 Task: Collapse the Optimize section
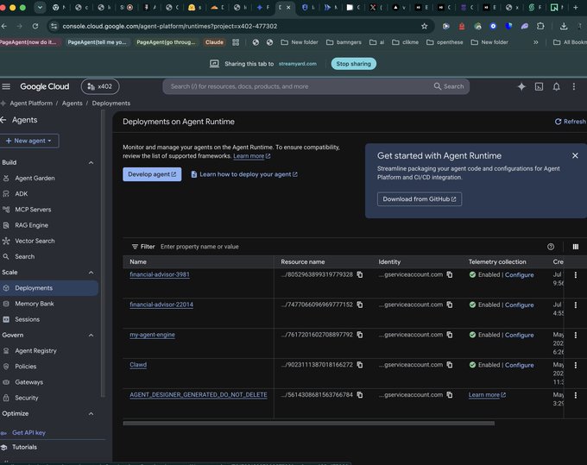91,414
